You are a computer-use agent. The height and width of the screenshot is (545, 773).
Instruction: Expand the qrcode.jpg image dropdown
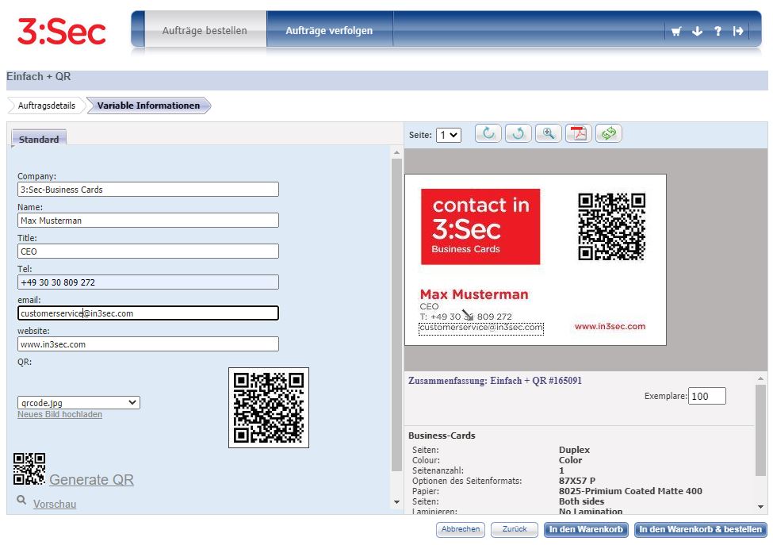(x=78, y=402)
